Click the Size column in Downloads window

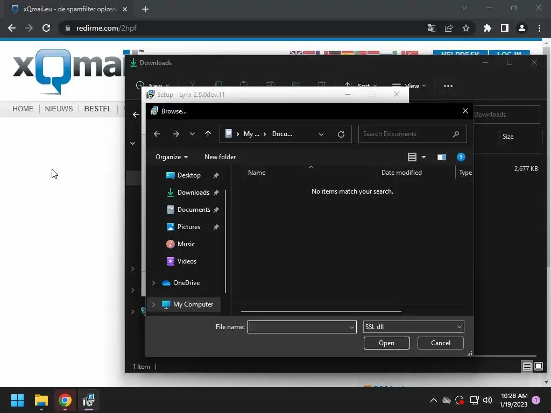[507, 137]
